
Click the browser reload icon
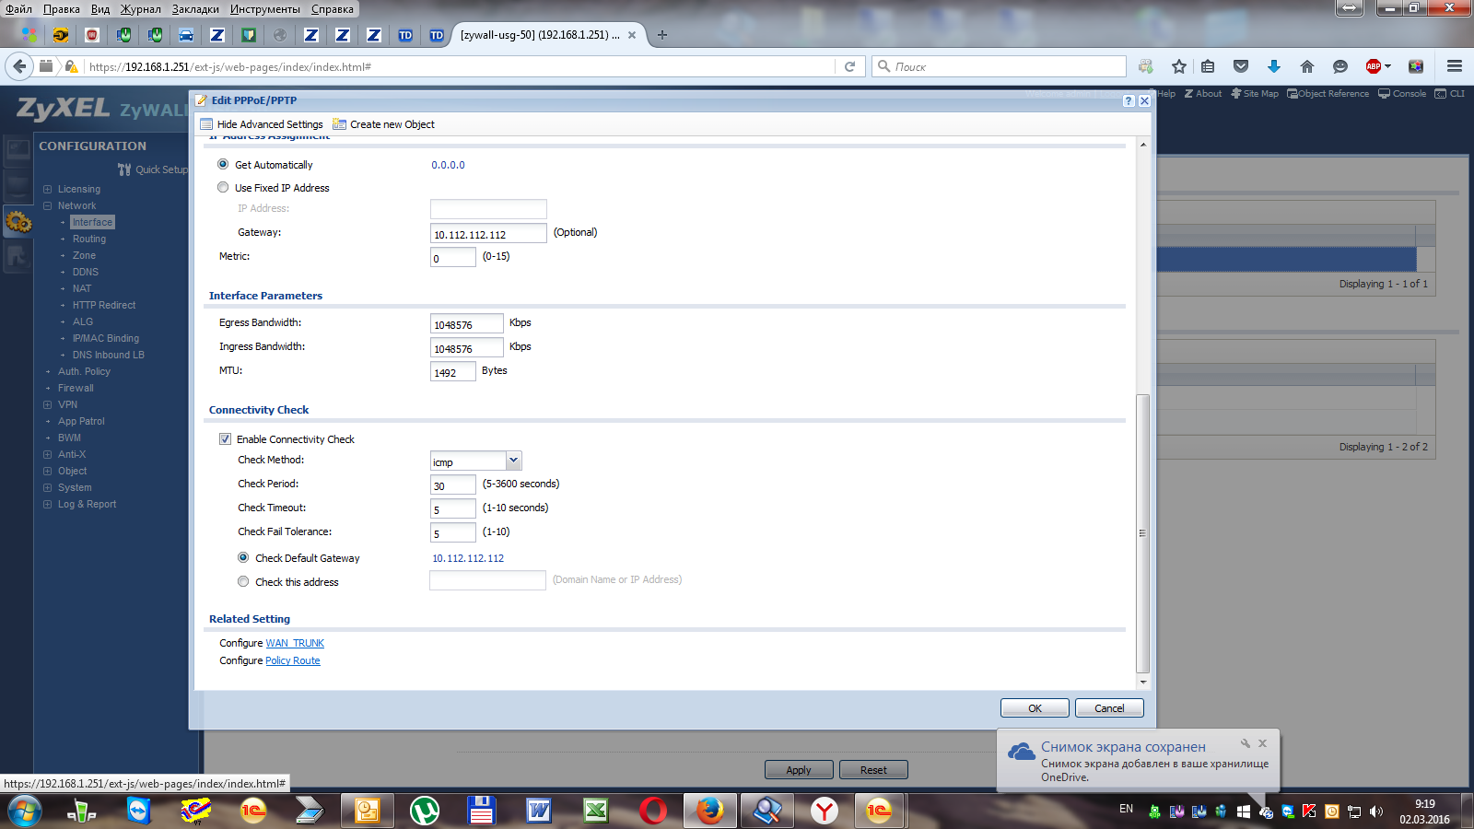[849, 66]
